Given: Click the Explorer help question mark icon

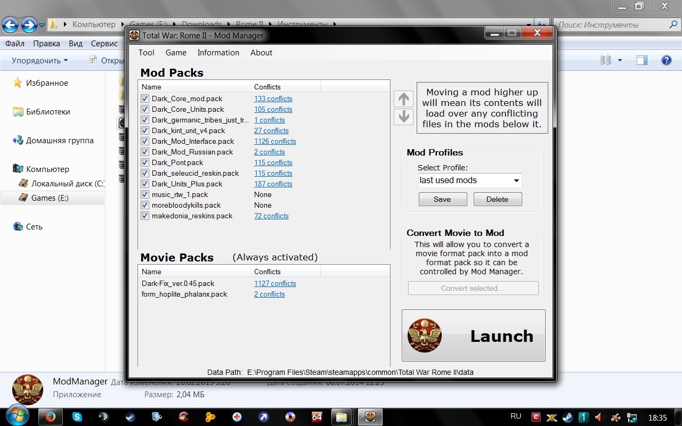Looking at the screenshot, I should (x=666, y=60).
